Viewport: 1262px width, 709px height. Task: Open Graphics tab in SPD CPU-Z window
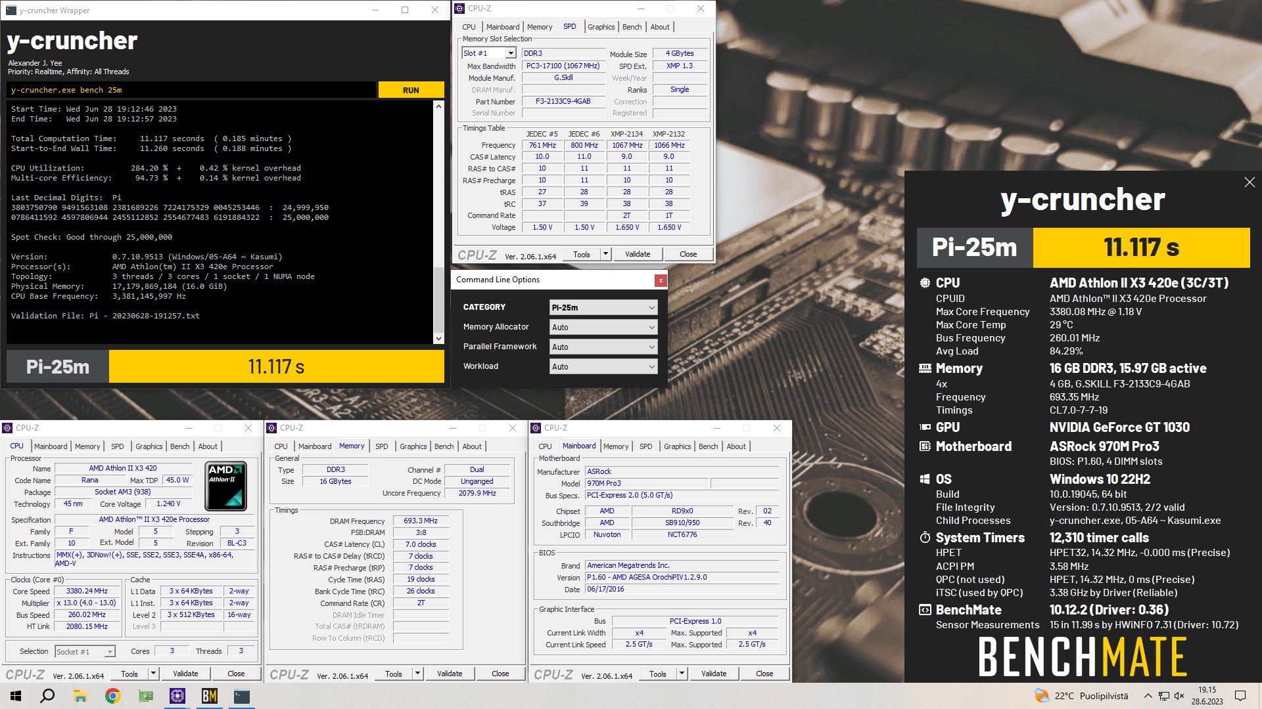pos(601,27)
